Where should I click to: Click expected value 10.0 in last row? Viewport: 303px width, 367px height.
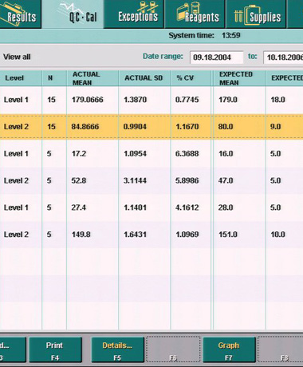277,235
